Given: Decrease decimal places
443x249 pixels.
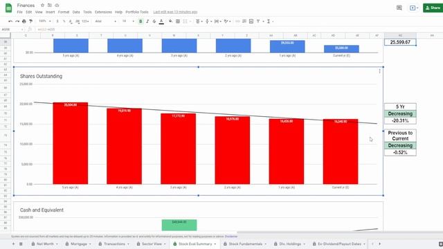Looking at the screenshot, I should point(71,21).
